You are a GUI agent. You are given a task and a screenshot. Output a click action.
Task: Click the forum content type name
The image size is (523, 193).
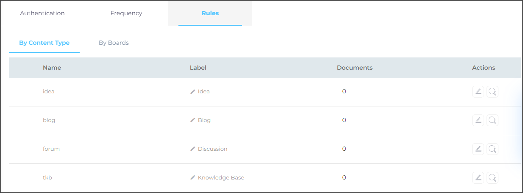51,149
